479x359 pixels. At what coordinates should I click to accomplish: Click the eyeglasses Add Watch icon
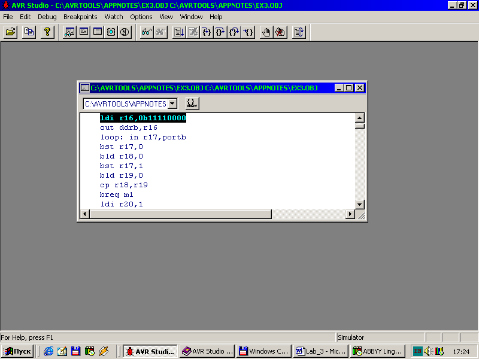(147, 32)
